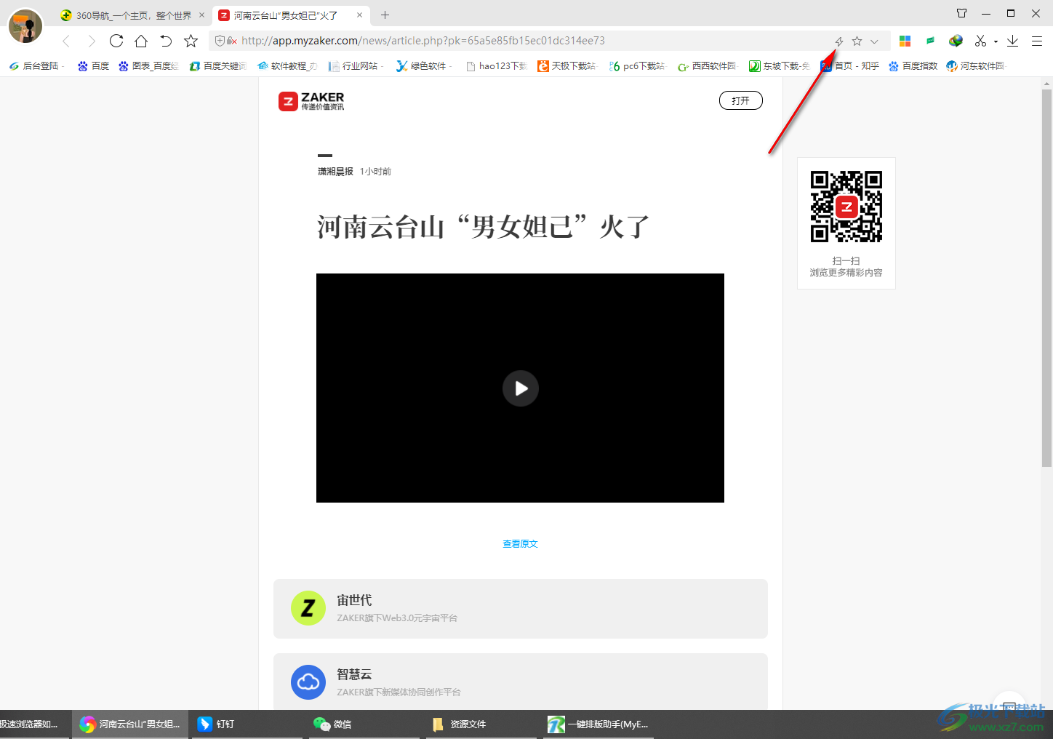
Task: Open favorites star in toolbar
Action: tap(191, 41)
